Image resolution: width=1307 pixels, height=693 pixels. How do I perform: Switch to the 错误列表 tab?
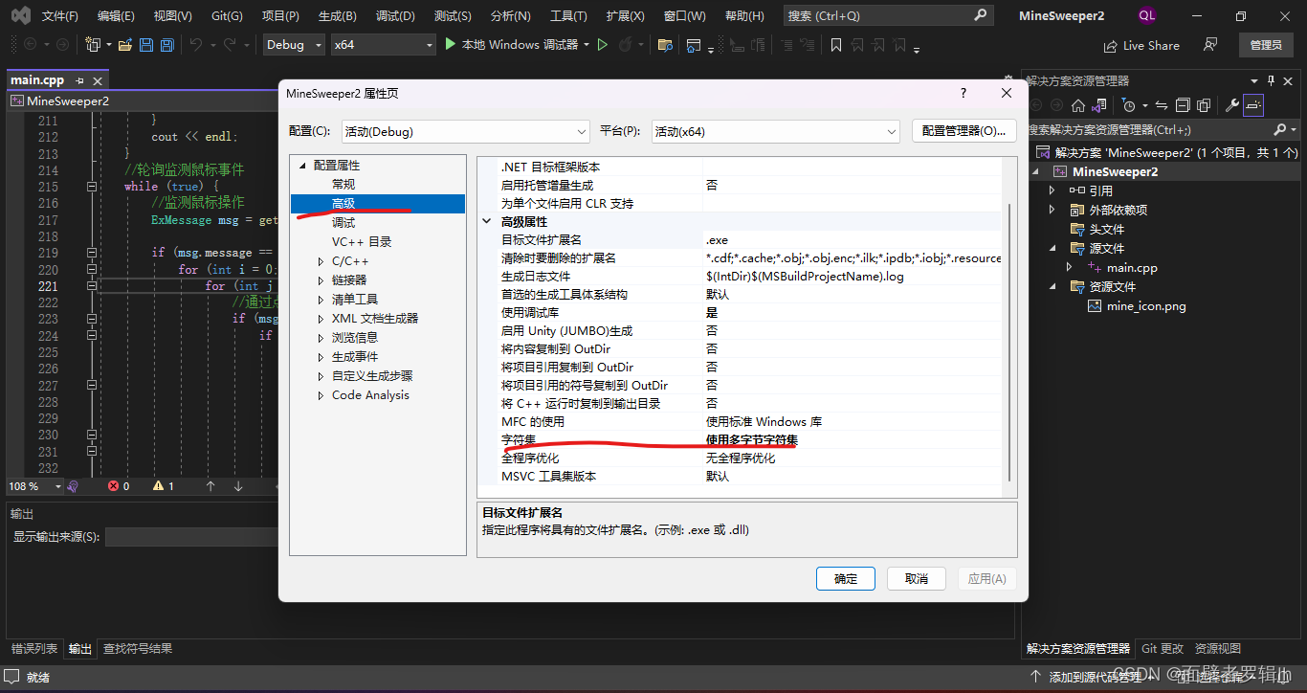click(x=34, y=649)
